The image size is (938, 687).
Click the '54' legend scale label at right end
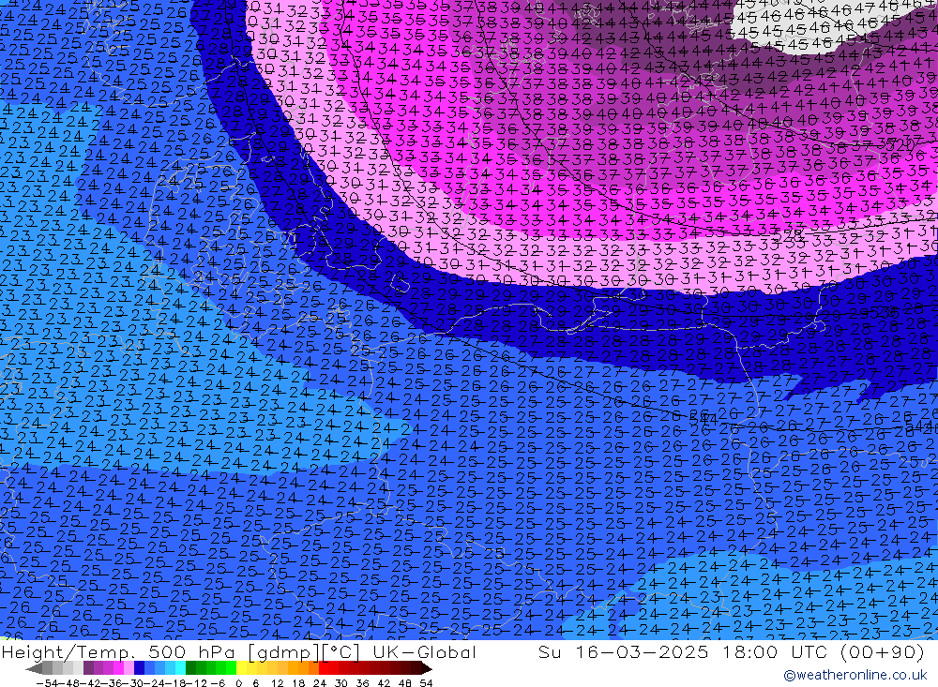[x=426, y=683]
